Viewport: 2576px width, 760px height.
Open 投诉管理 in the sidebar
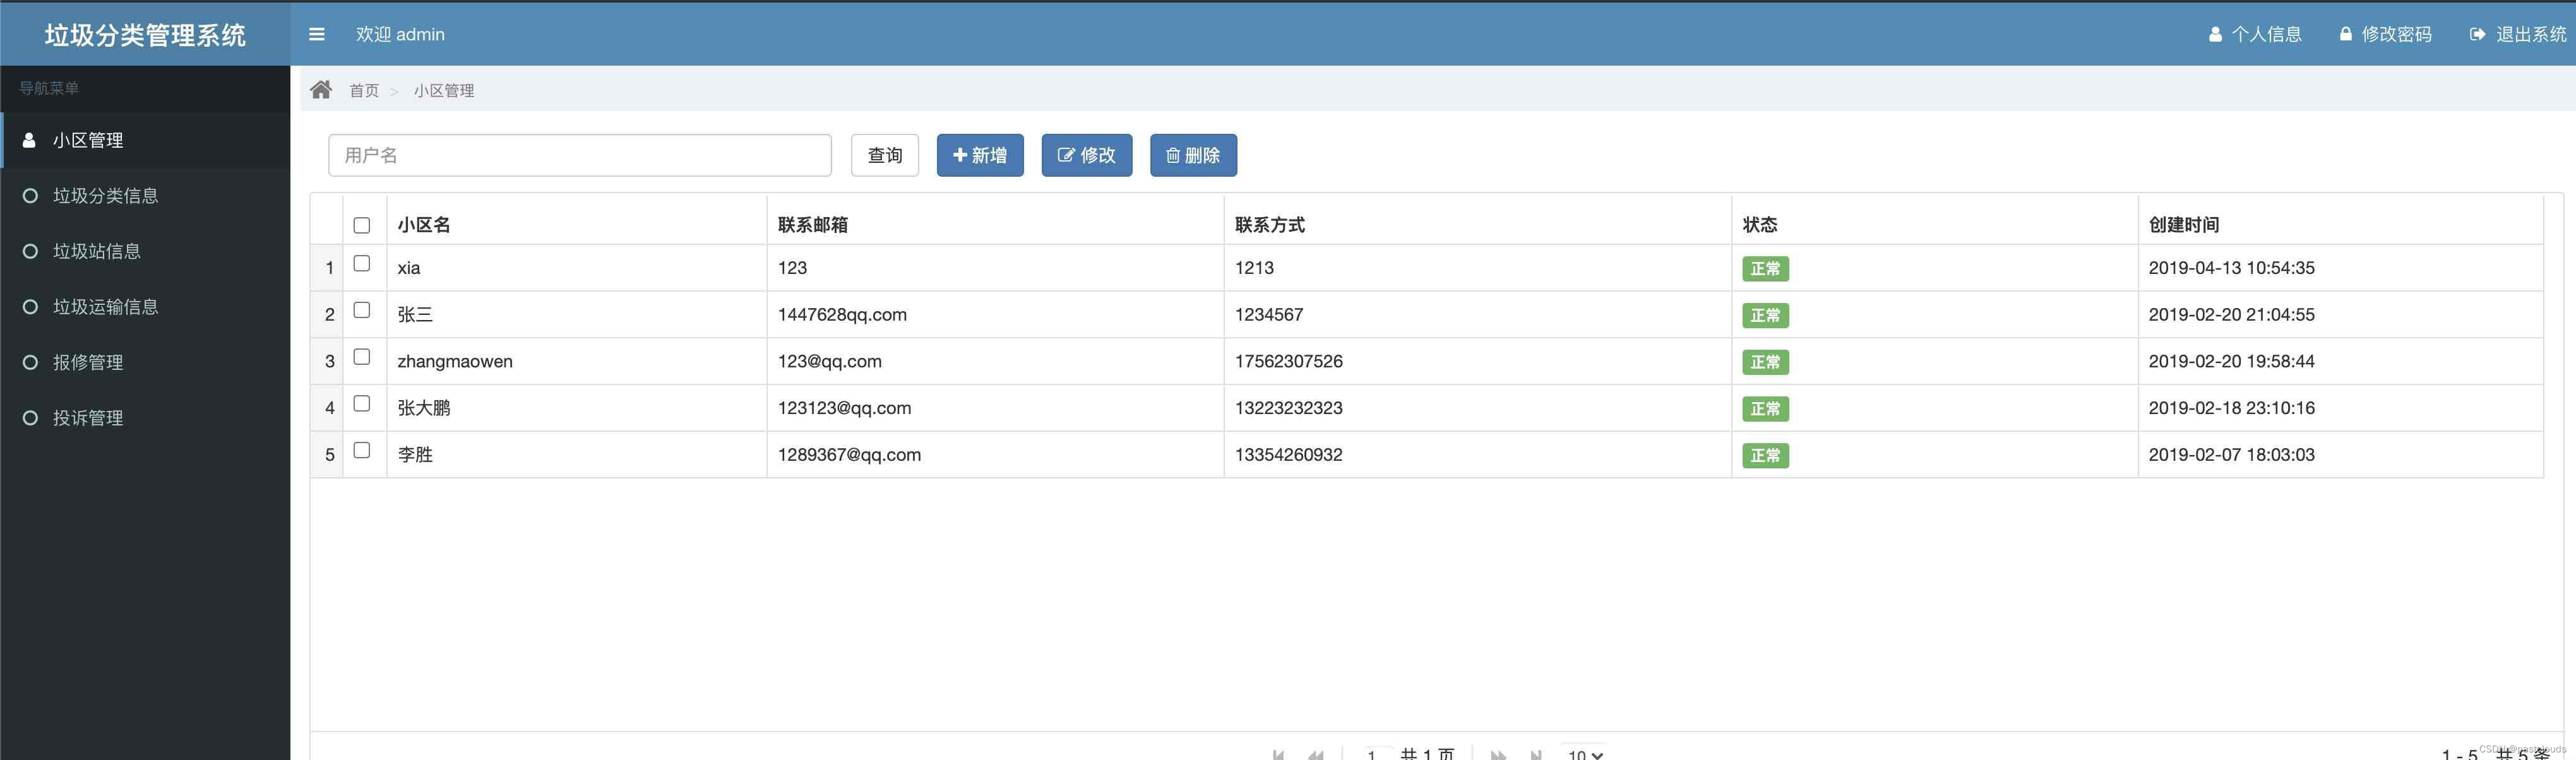pos(88,418)
